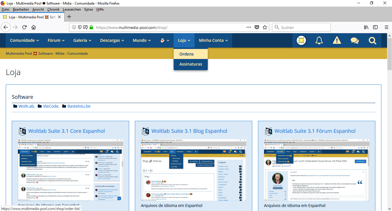The height and width of the screenshot is (211, 392).
Task: Click the user avatar star icon
Action: coord(301,41)
